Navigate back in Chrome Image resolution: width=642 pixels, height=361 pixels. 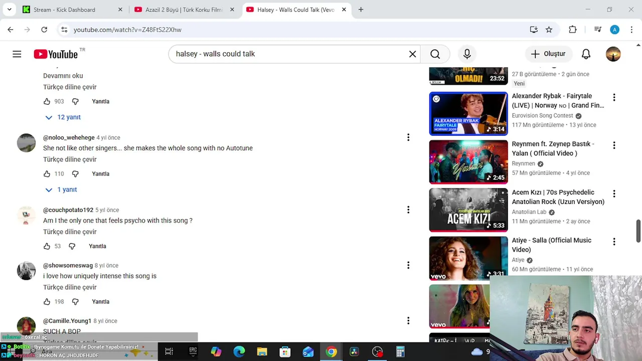pos(11,30)
